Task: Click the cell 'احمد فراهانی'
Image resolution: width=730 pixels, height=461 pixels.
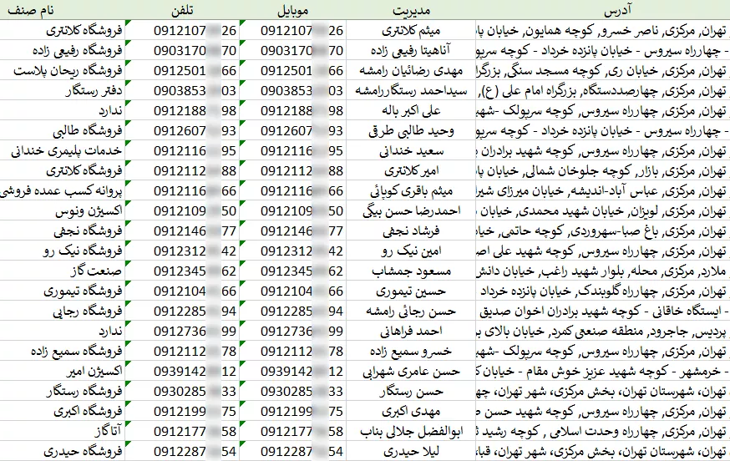Action: (411, 331)
